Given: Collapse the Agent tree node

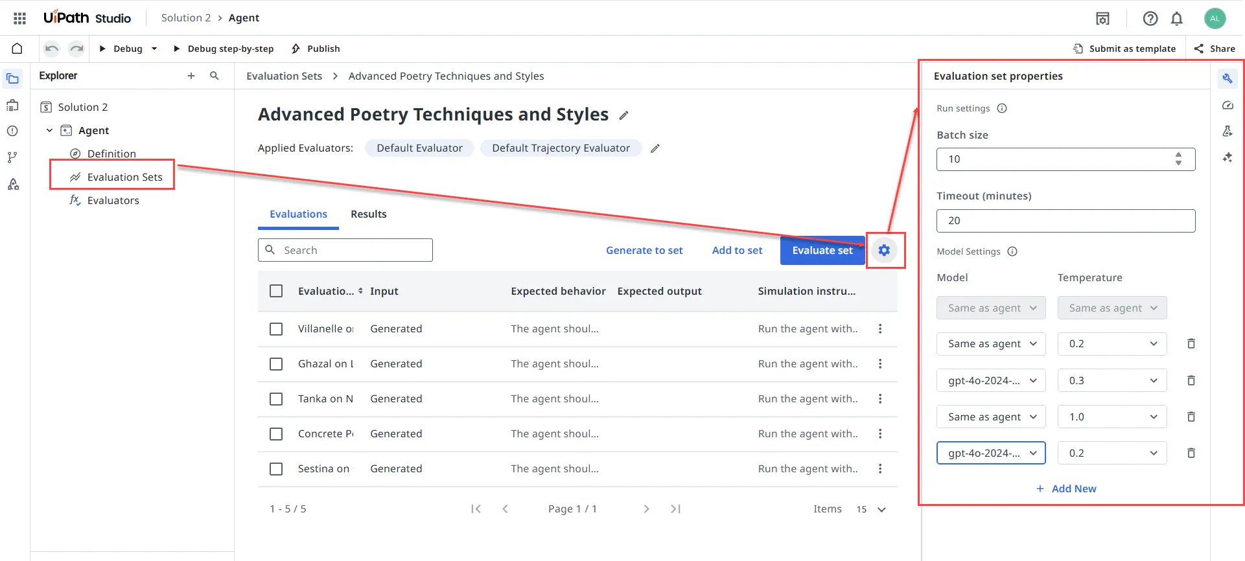Looking at the screenshot, I should point(49,131).
